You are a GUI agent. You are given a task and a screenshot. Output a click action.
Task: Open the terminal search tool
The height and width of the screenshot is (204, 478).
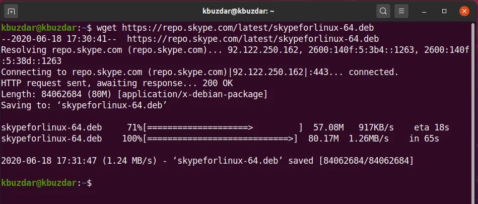coord(383,12)
